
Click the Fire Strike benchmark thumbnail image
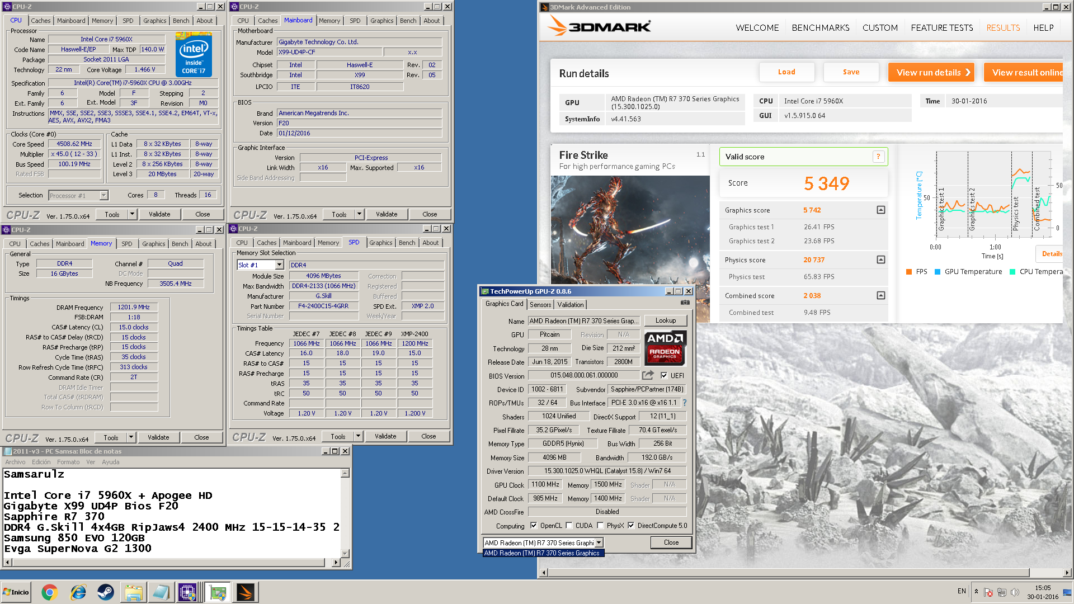click(630, 248)
